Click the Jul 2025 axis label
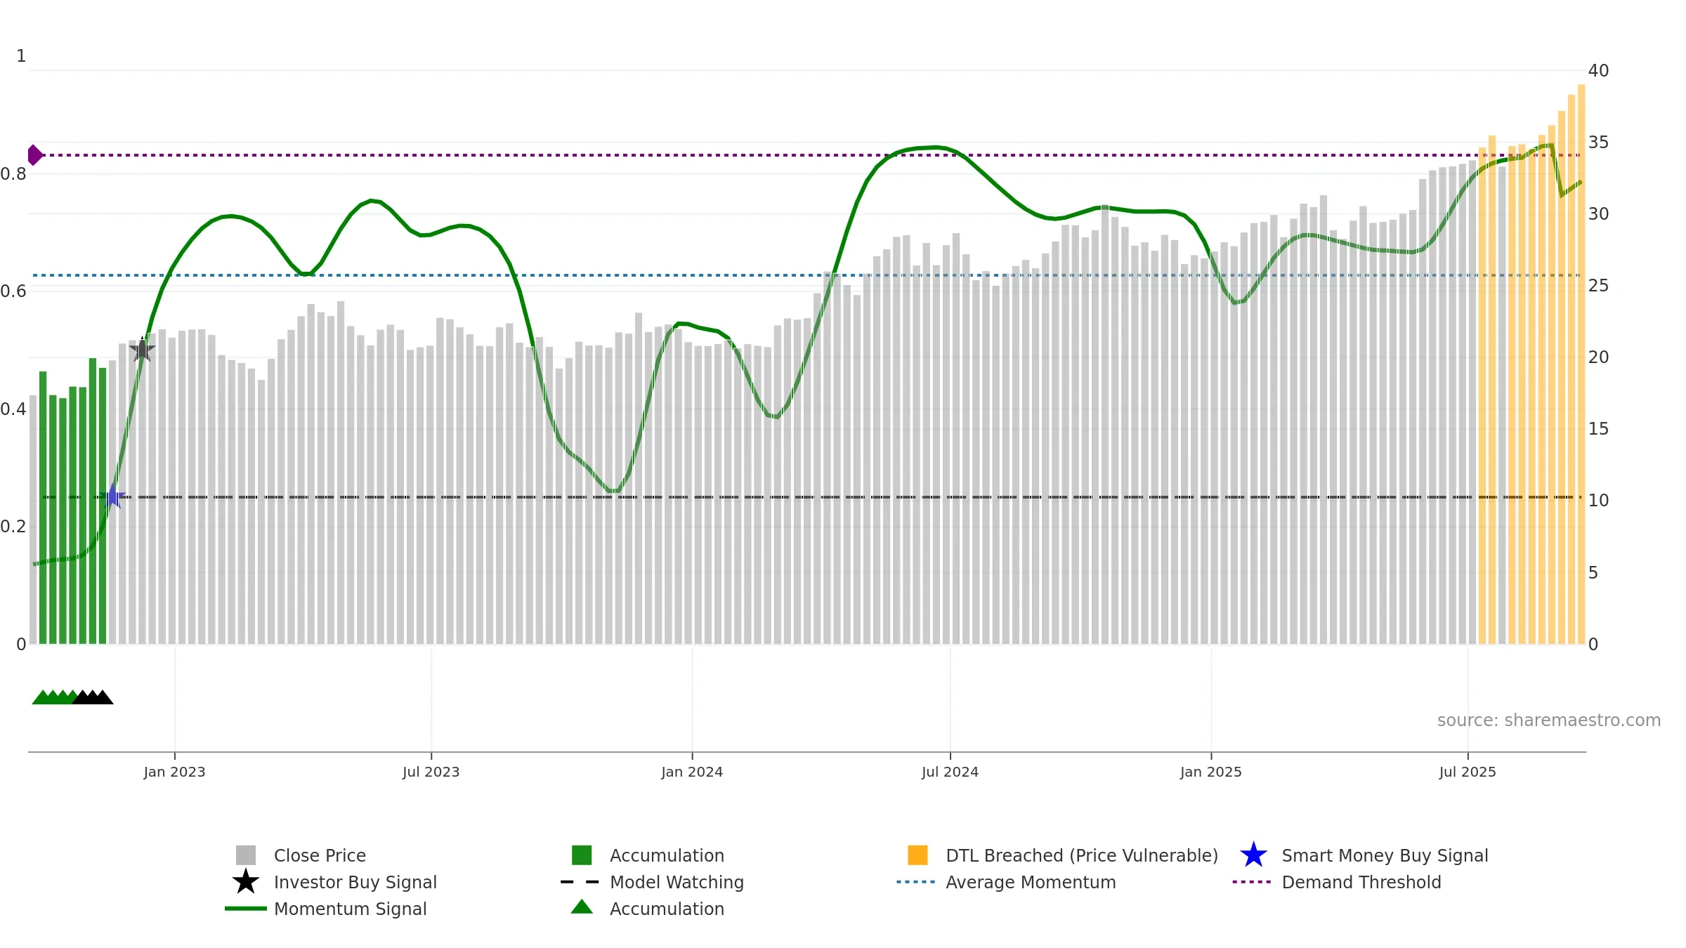Viewport: 1686px width, 948px height. 1468,772
